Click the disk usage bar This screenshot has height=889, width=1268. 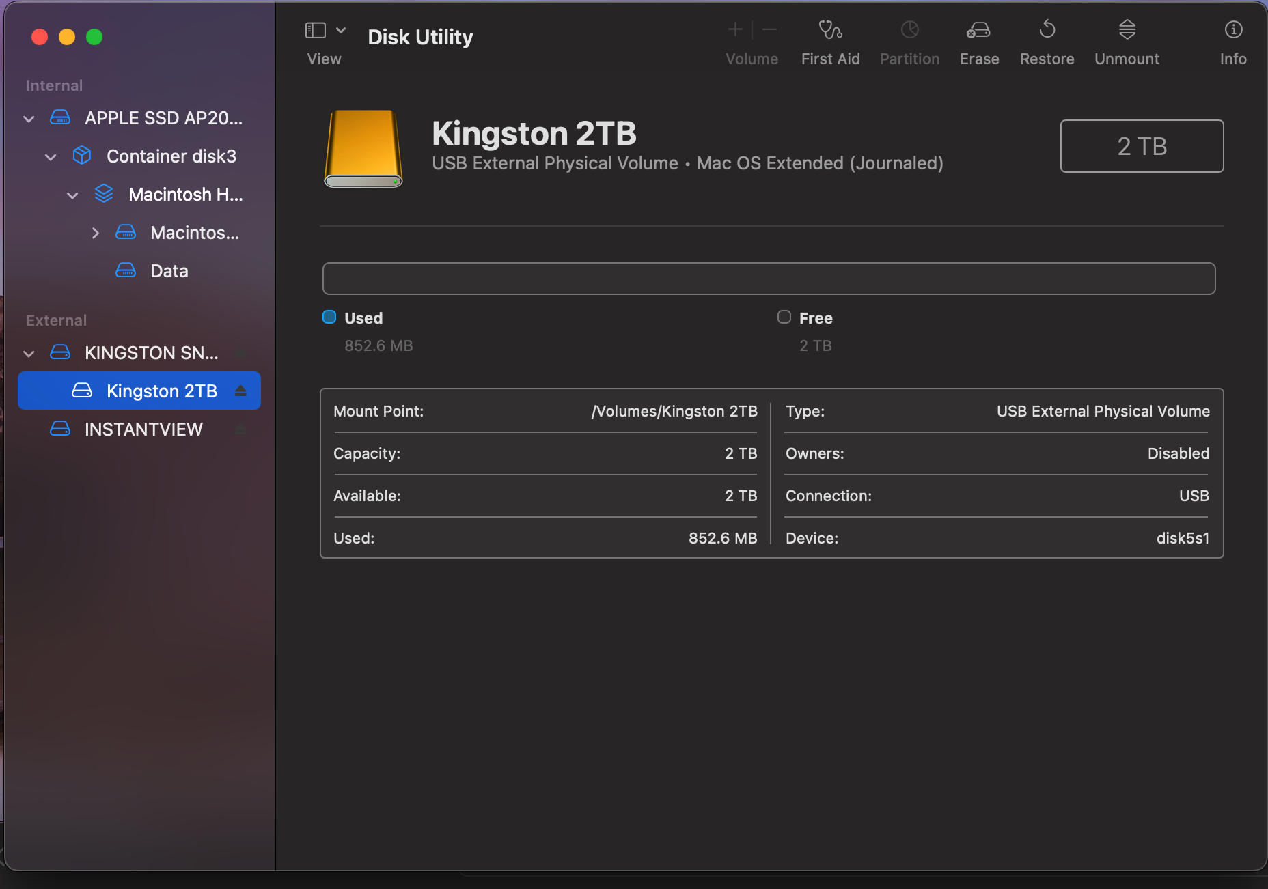769,279
